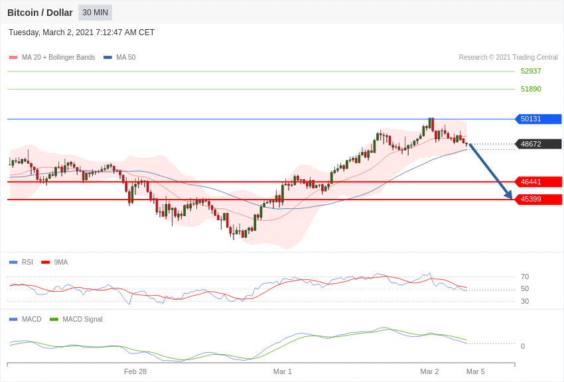
Task: Select the MACD Signal legend label
Action: pyautogui.click(x=82, y=319)
